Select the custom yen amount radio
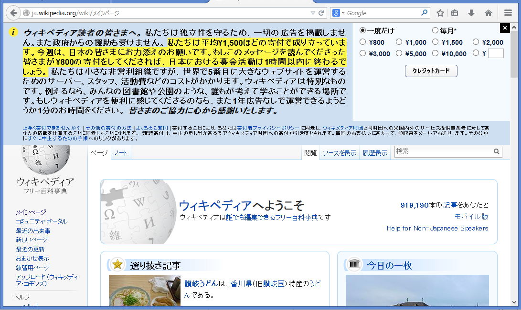Screen dimensions: 521x310 pos(476,53)
